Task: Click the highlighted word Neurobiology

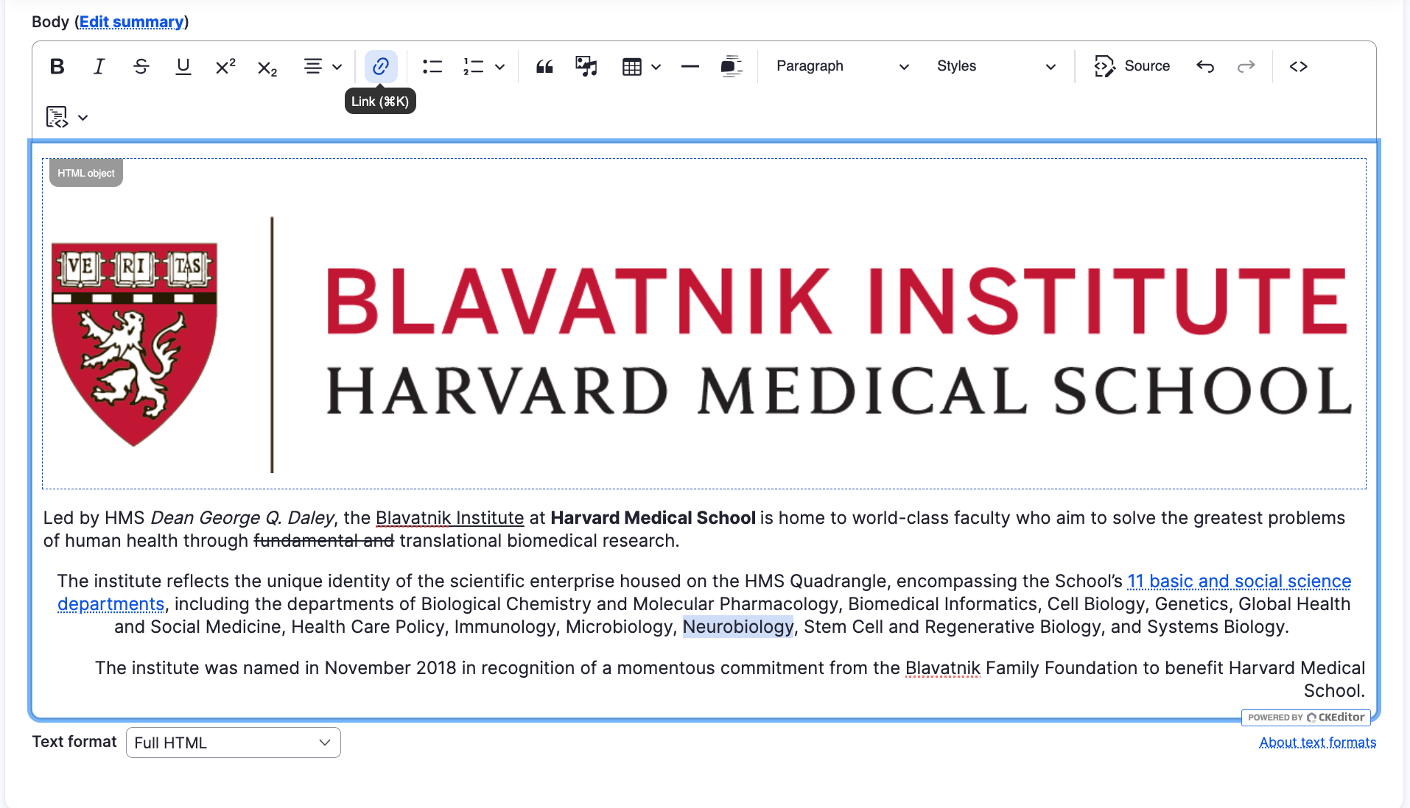Action: click(738, 627)
